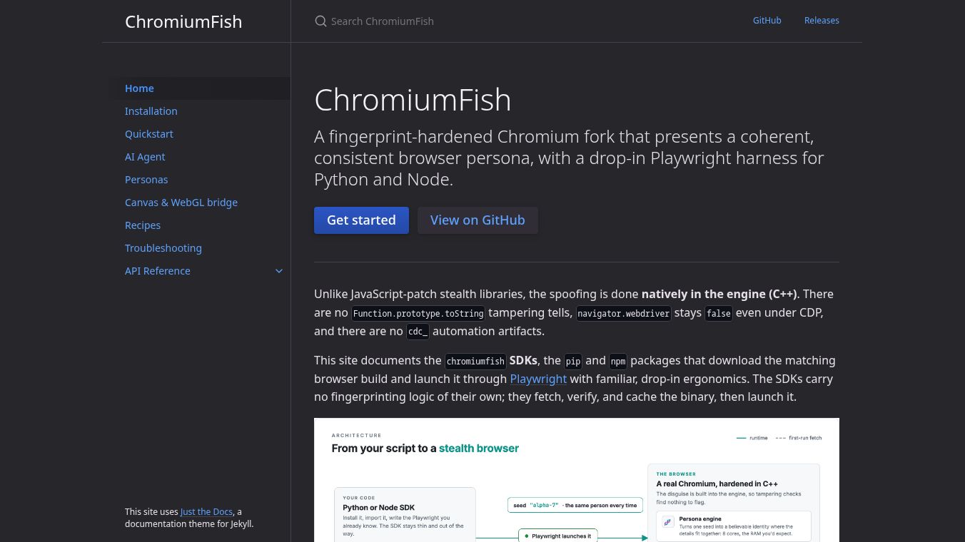Viewport: 965px width, 542px height.
Task: Click the pip code label
Action: click(x=573, y=361)
